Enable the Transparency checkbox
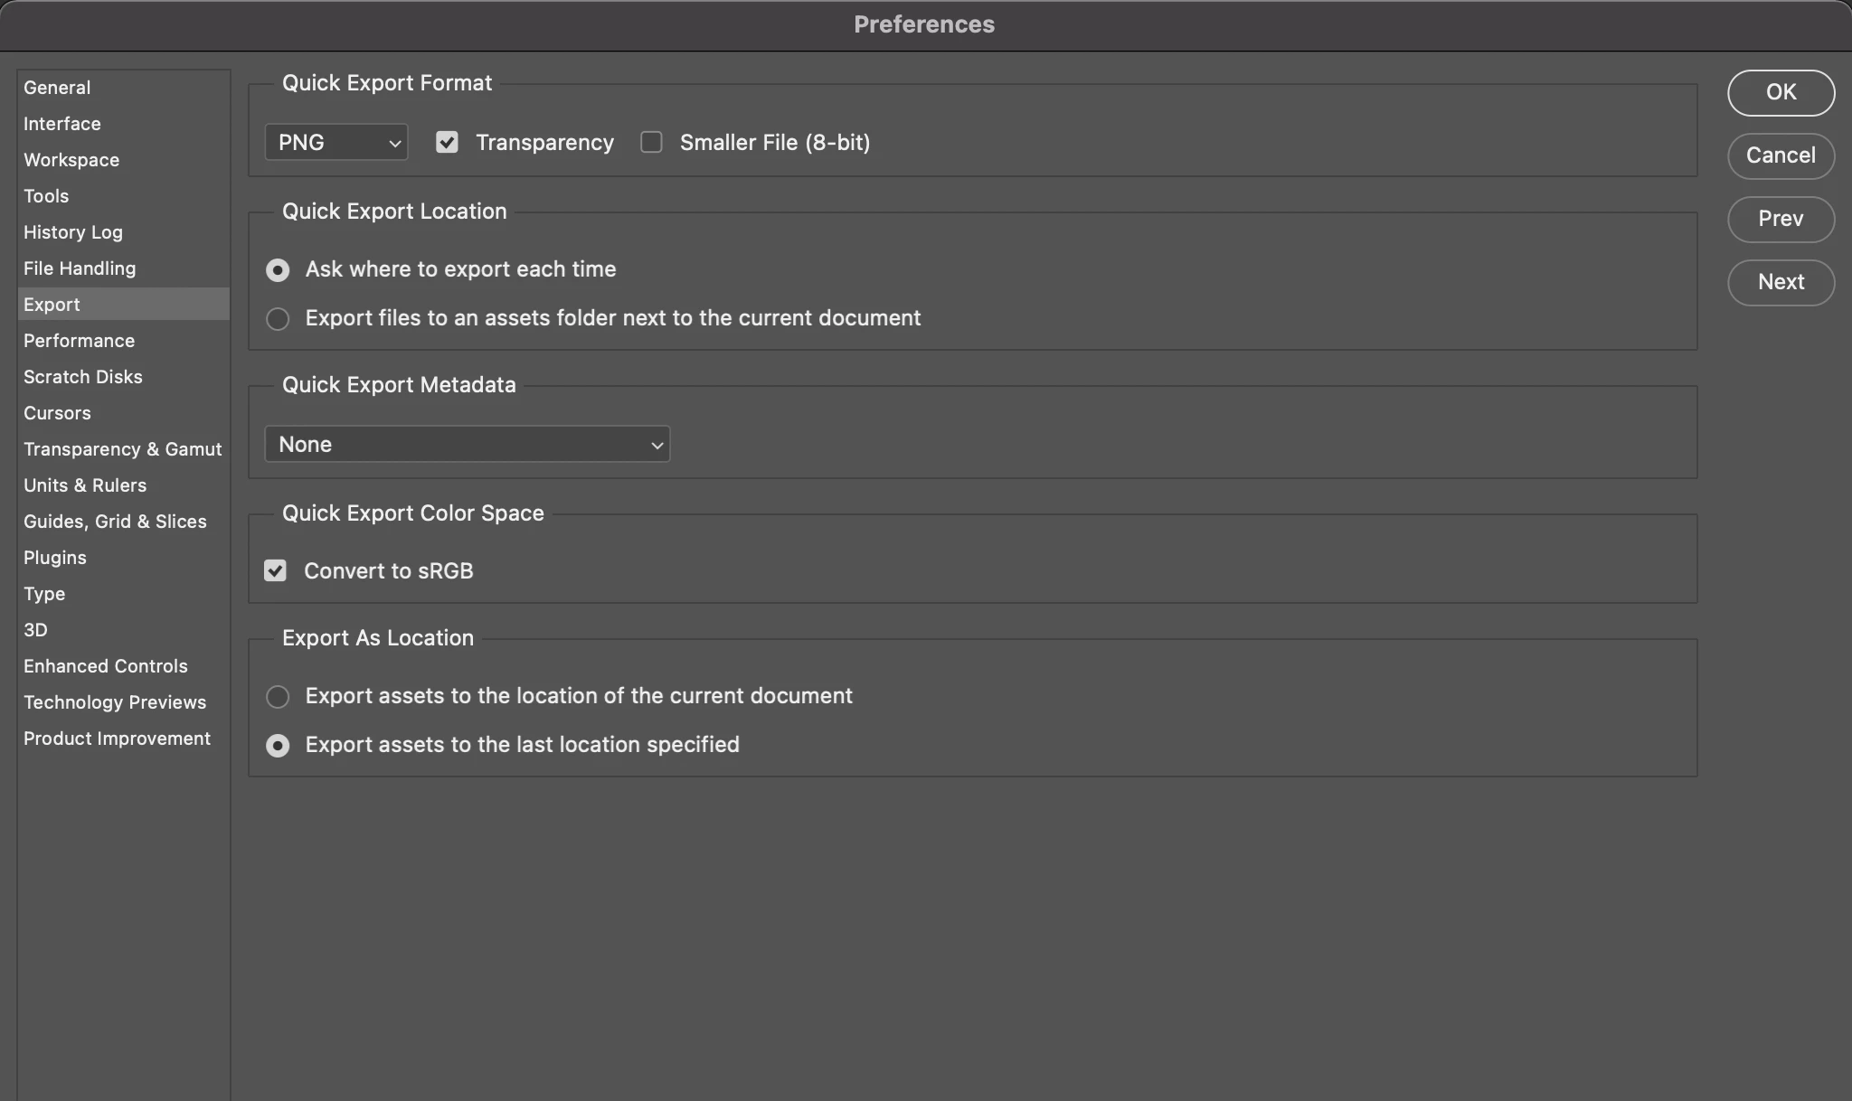 [447, 143]
